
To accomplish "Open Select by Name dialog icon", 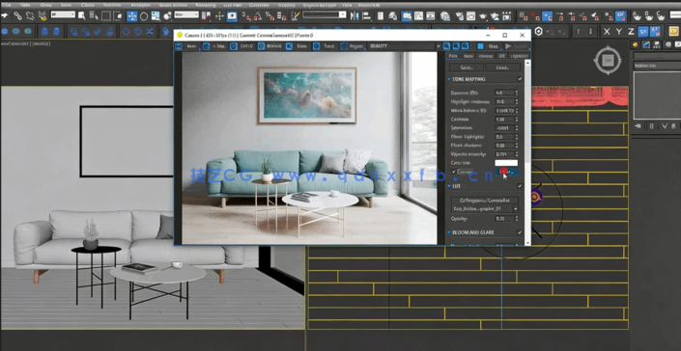I will [94, 16].
